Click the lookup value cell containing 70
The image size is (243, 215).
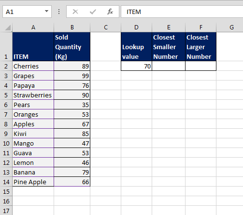[136, 66]
